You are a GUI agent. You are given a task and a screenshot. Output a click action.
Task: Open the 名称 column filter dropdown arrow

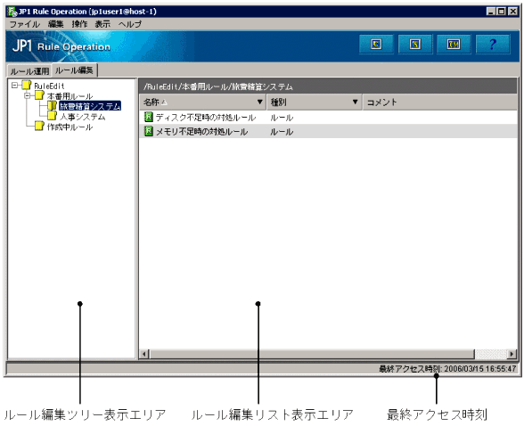pos(259,102)
